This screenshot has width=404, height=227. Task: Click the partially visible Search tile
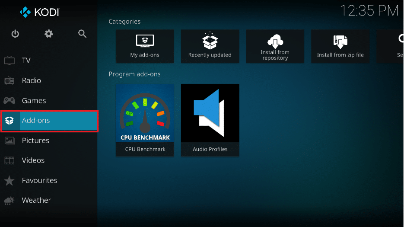click(390, 46)
